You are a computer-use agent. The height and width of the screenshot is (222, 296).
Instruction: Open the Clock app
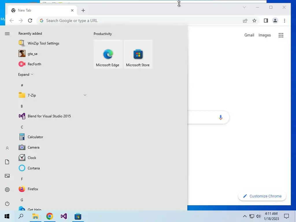[52, 158]
